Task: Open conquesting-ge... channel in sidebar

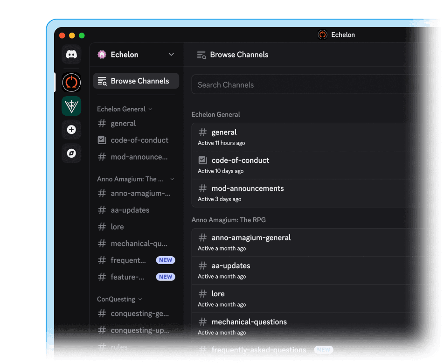Action: (x=136, y=314)
